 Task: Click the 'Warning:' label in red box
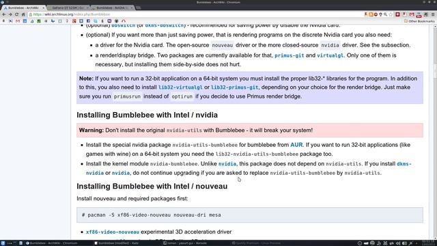tap(91, 131)
